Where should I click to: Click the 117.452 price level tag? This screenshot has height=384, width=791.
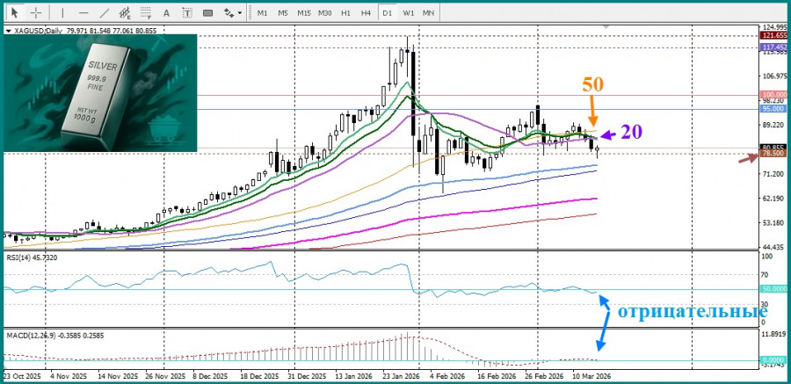click(773, 47)
